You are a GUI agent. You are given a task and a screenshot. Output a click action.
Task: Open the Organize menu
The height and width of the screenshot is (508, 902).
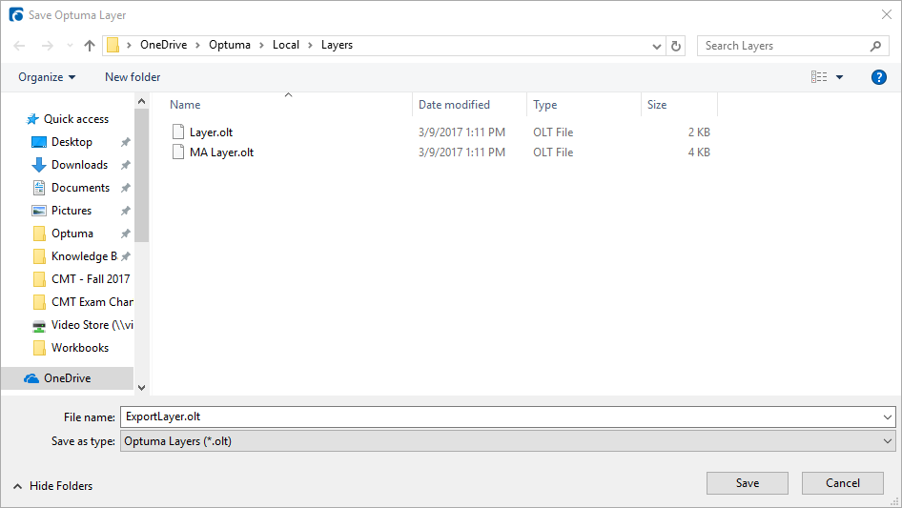point(47,77)
